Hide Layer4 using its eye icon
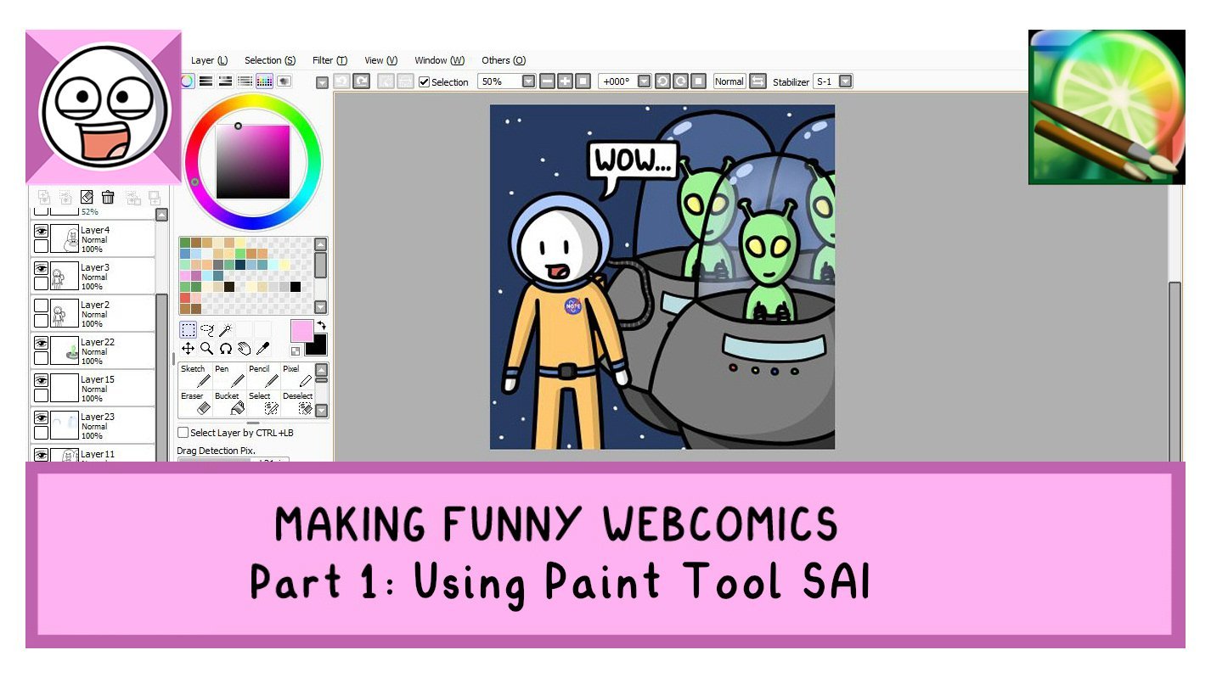Screen dimensions: 1211x678 tap(41, 231)
